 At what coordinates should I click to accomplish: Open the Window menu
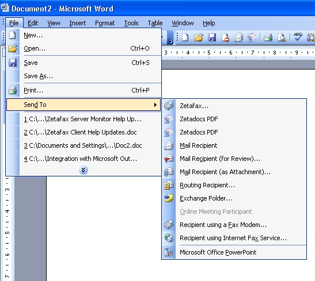[183, 23]
